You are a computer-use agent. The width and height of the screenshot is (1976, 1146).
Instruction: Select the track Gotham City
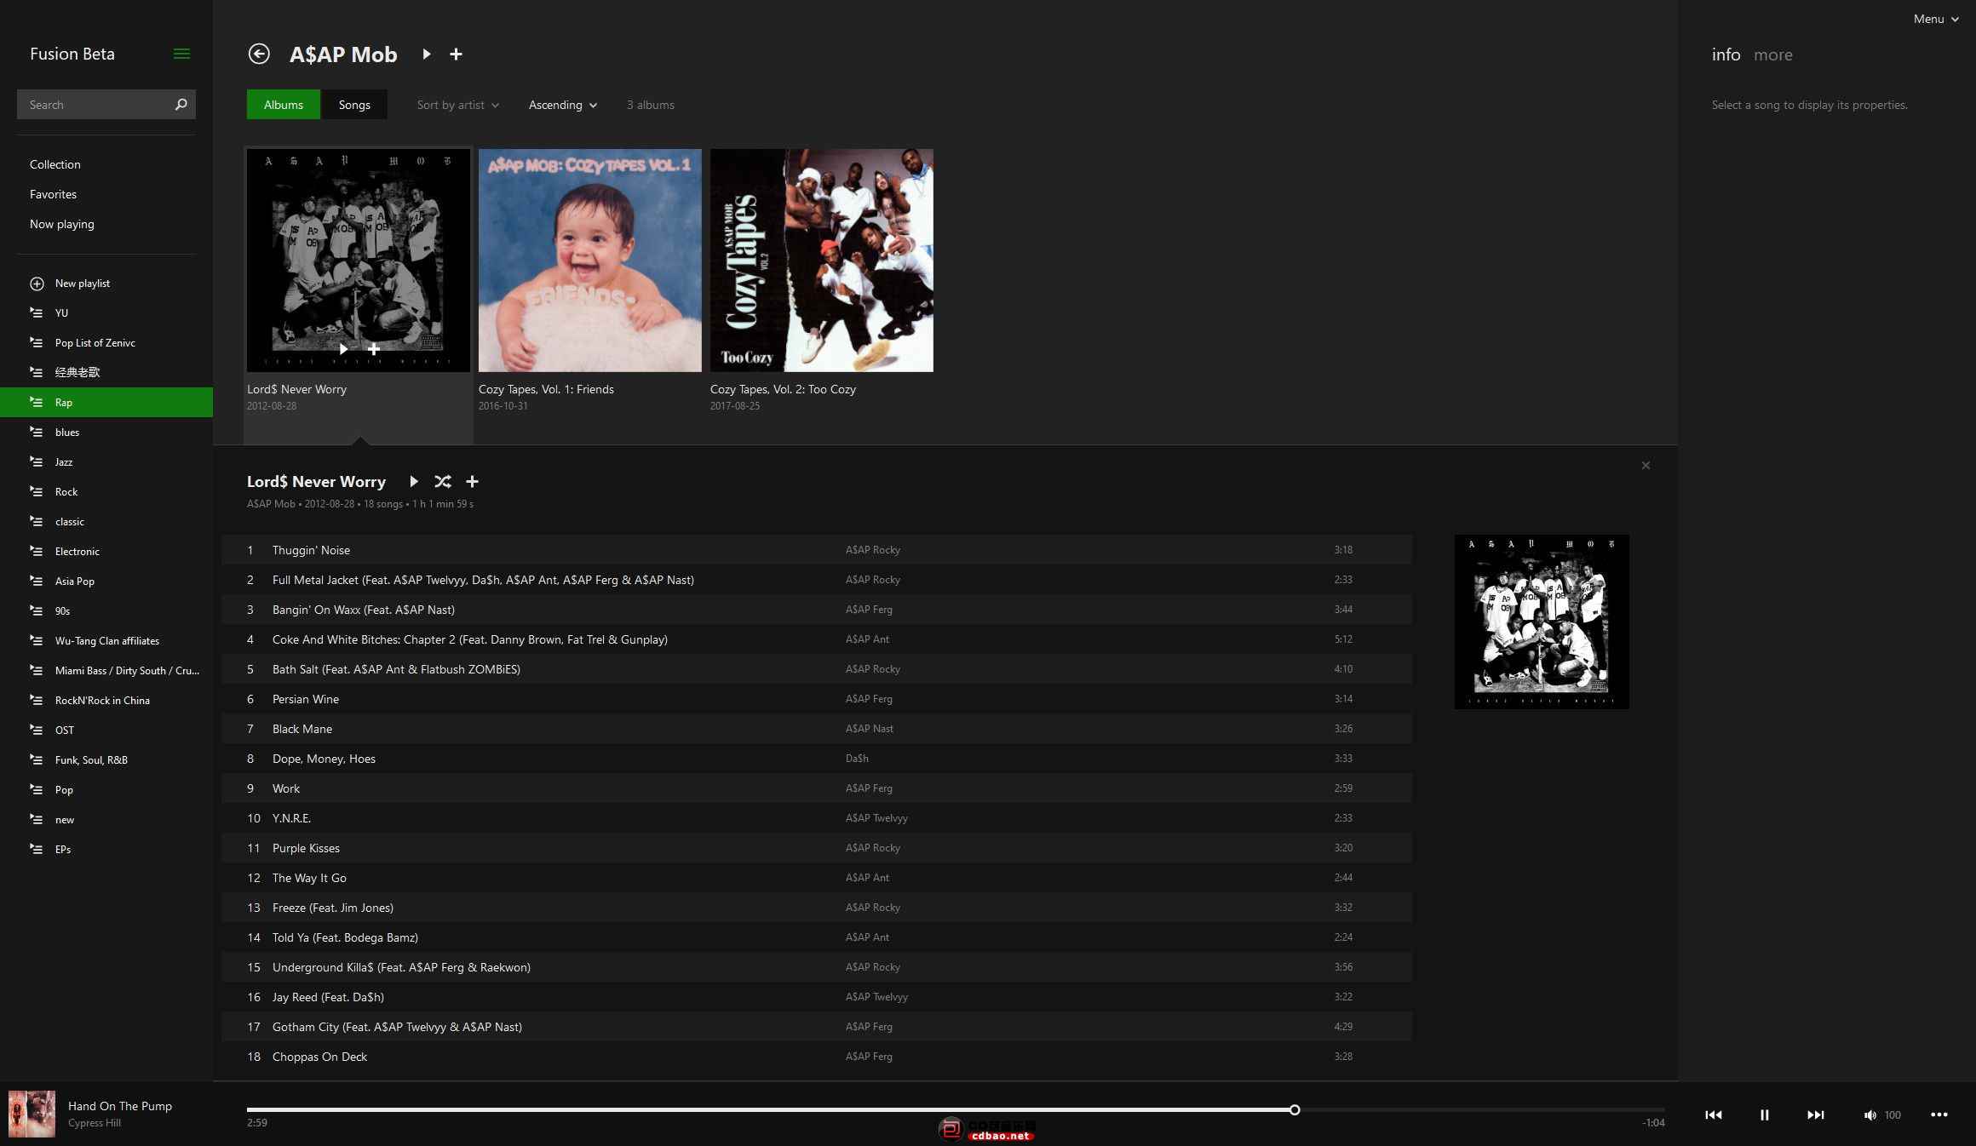817,1027
